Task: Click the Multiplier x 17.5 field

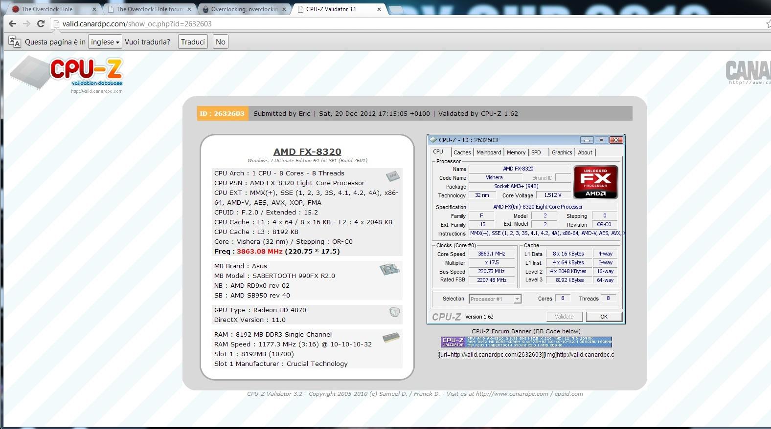Action: (x=492, y=263)
